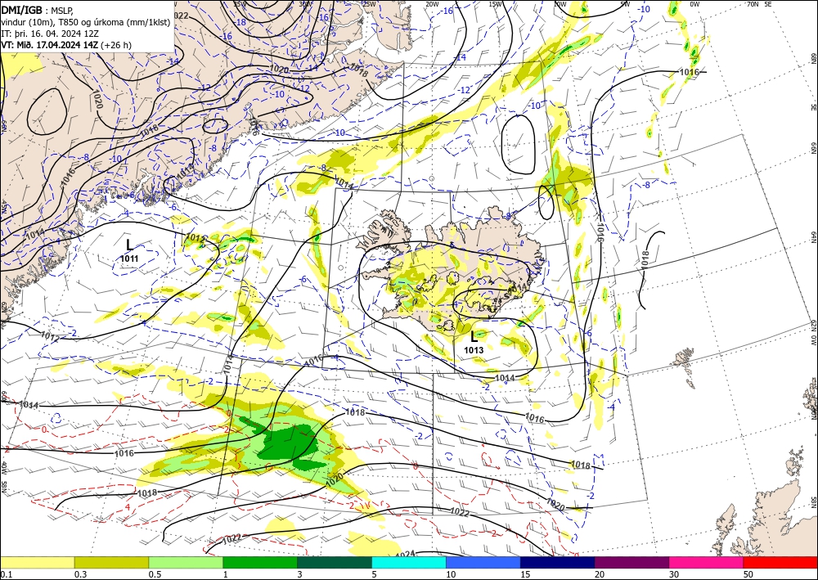Pick the dark green 3–5 legend swatch
Image resolution: width=818 pixels, height=580 pixels.
(x=335, y=562)
